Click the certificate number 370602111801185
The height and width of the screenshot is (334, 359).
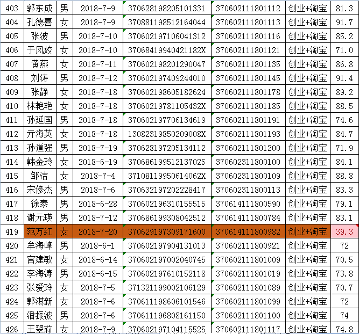point(248,106)
